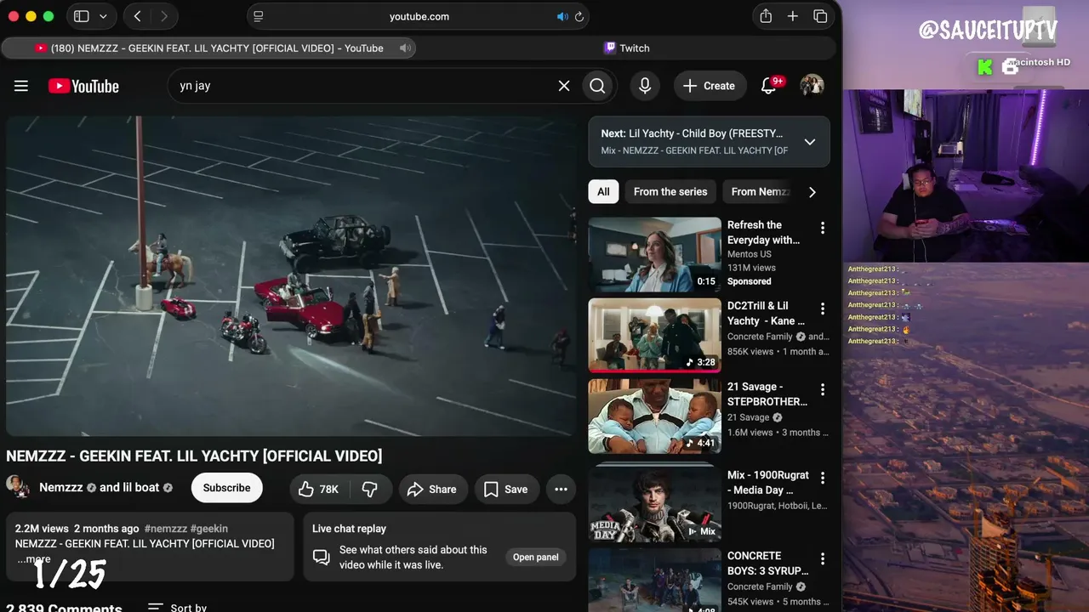
Task: Open the YouTube notifications bell
Action: pyautogui.click(x=768, y=86)
